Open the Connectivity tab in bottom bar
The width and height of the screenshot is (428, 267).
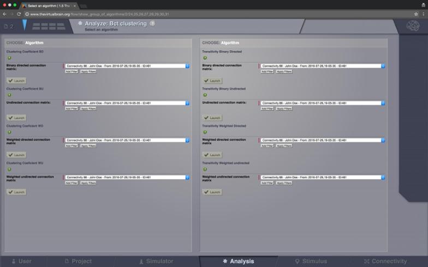(x=385, y=262)
